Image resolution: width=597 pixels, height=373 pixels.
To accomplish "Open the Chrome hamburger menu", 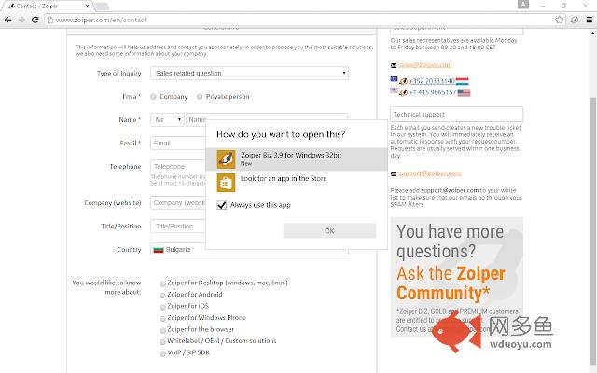I will click(589, 20).
